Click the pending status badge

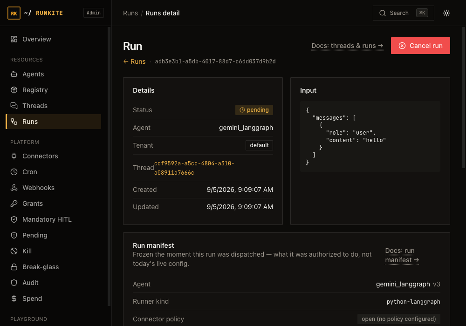tap(254, 110)
